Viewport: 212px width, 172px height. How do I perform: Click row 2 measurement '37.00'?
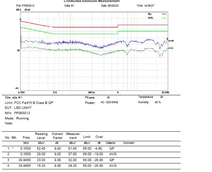click(x=72, y=154)
